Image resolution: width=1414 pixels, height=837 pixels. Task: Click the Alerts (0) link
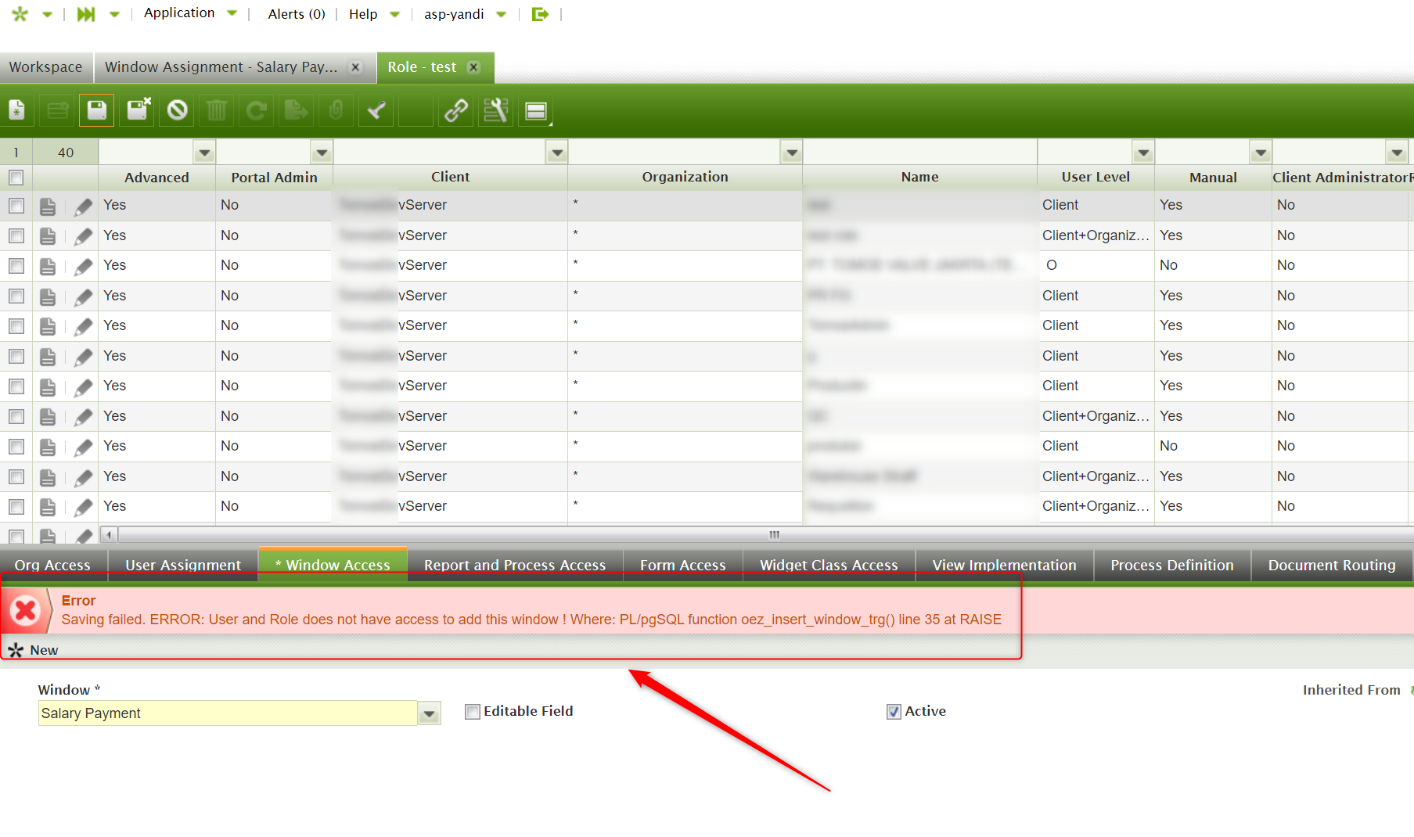pos(296,14)
